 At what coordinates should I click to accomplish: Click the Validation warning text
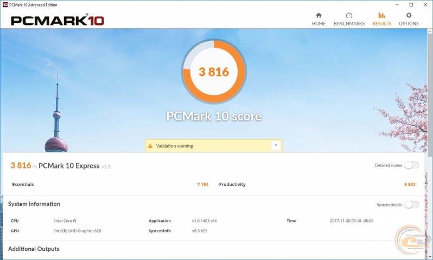click(174, 146)
